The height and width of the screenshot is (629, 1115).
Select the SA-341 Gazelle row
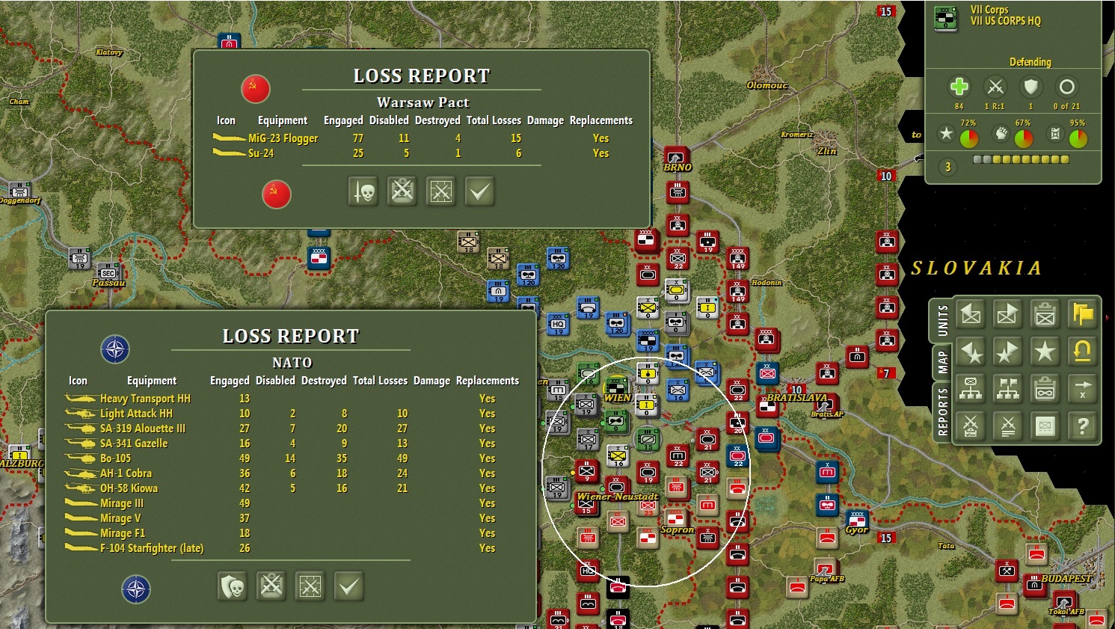[292, 444]
